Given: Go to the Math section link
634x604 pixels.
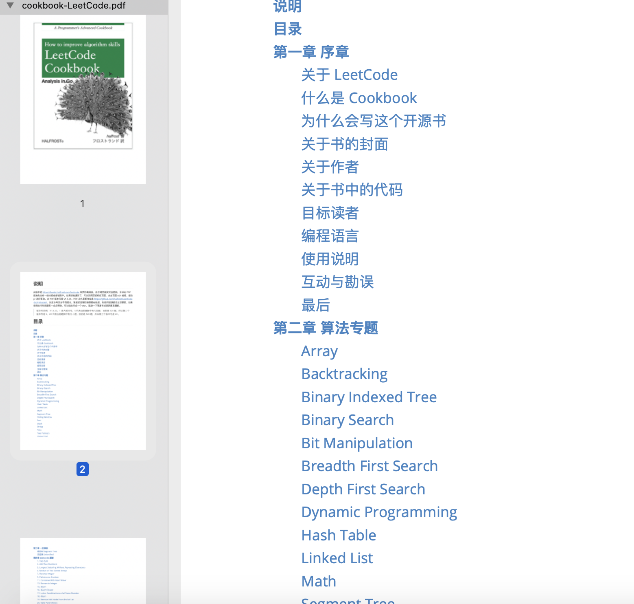Looking at the screenshot, I should (x=319, y=582).
